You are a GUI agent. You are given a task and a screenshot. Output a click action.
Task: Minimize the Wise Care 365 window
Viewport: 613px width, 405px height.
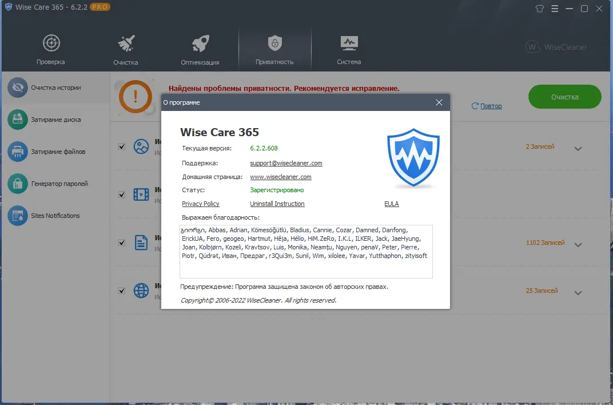(x=569, y=8)
